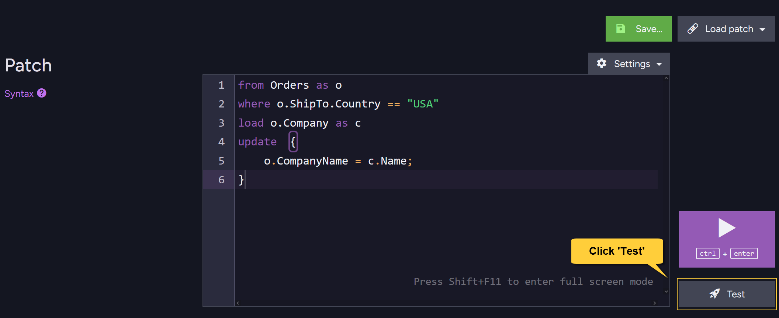Click 'load' keyword on line 3

click(x=251, y=123)
